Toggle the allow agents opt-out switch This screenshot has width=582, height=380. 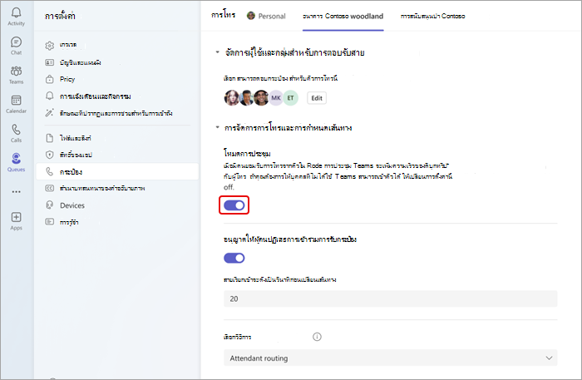pyautogui.click(x=234, y=258)
